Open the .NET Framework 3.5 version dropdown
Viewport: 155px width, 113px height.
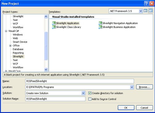click(x=141, y=11)
